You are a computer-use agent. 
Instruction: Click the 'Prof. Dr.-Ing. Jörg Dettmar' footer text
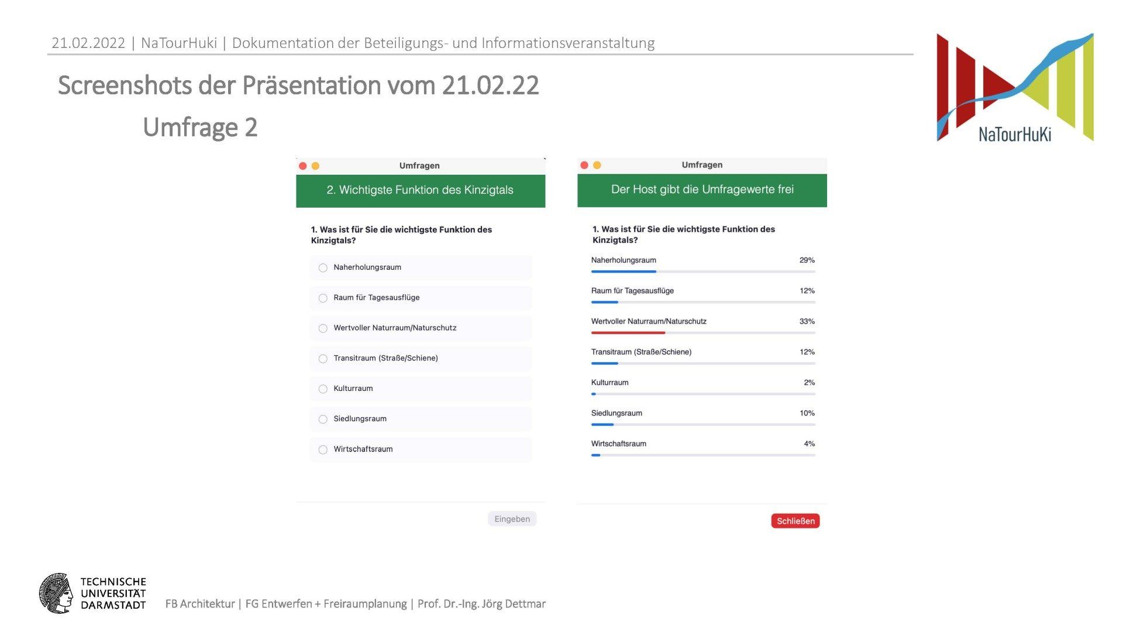481,604
